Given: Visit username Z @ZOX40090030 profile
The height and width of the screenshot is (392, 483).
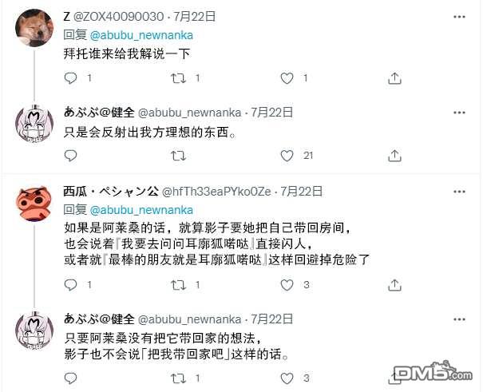Looking at the screenshot, I should click(113, 16).
